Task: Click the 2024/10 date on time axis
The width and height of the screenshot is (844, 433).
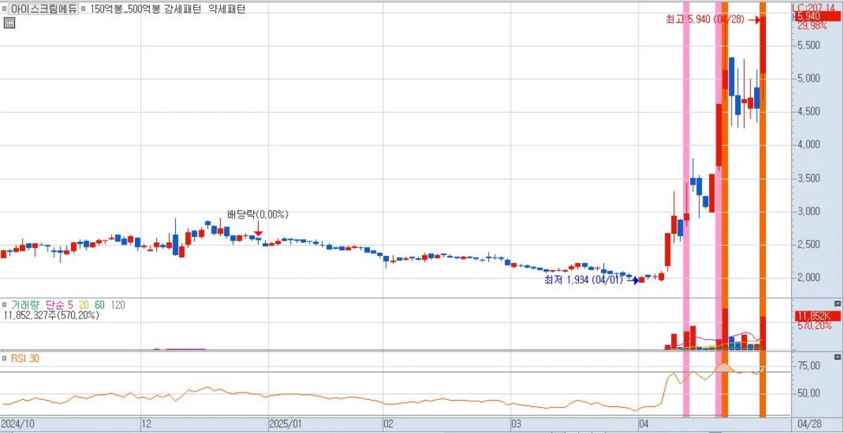Action: [18, 425]
